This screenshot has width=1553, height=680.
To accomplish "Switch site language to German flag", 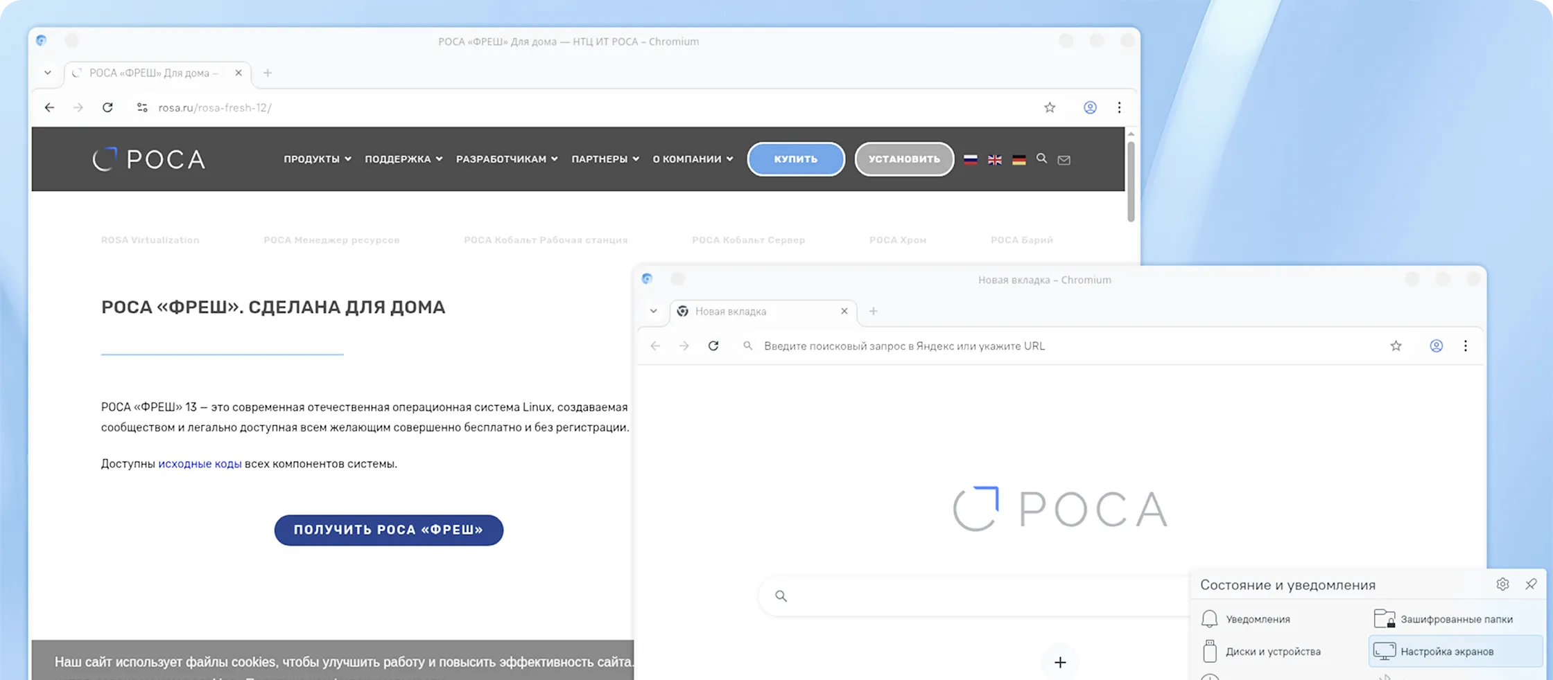I will pos(1019,159).
